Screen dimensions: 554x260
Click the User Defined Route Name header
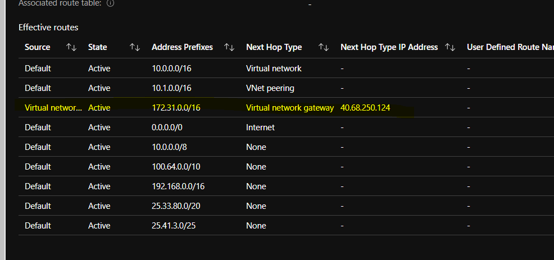(x=510, y=47)
